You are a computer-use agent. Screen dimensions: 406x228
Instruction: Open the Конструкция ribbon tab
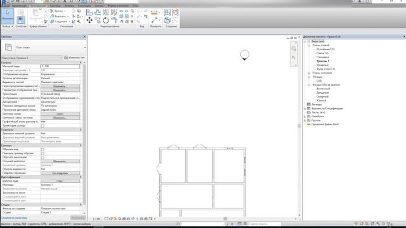point(38,6)
